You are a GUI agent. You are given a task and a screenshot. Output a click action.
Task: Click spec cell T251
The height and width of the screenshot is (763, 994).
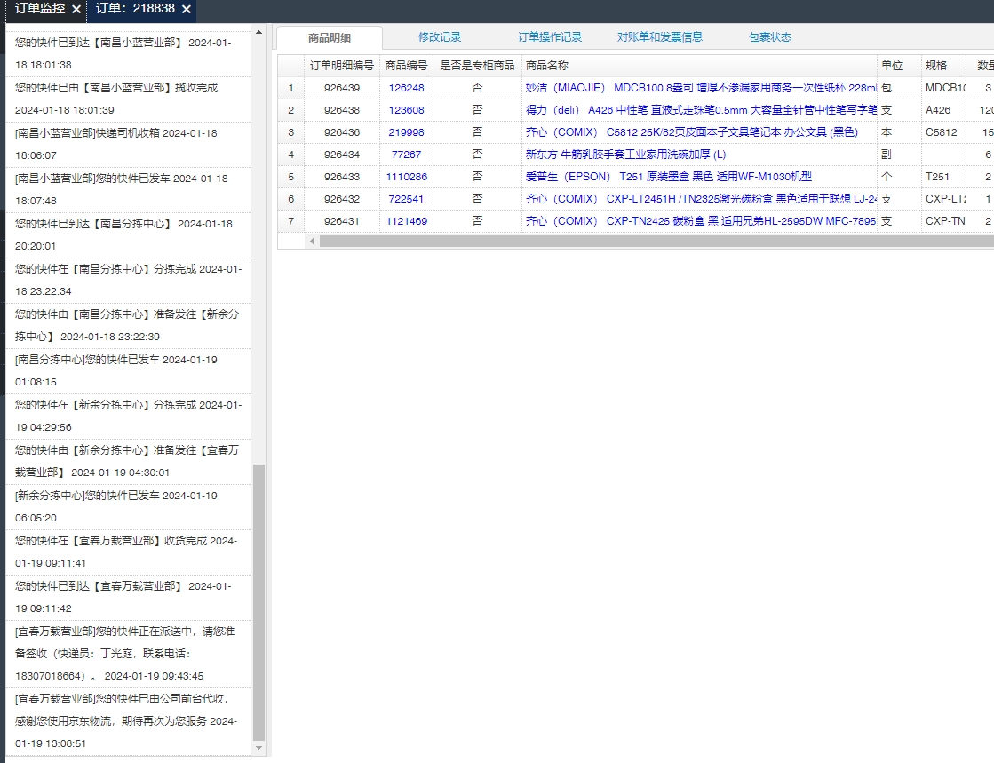943,176
